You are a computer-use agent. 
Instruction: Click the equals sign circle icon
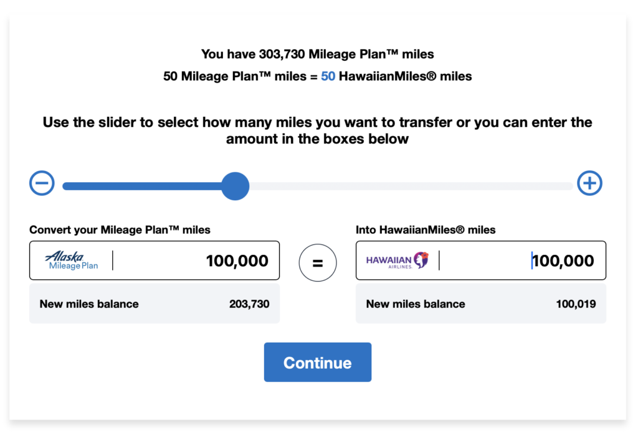coord(318,263)
